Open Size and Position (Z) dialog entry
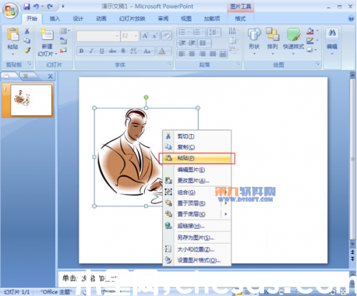Screen dimensions: 357x296 pos(197,250)
